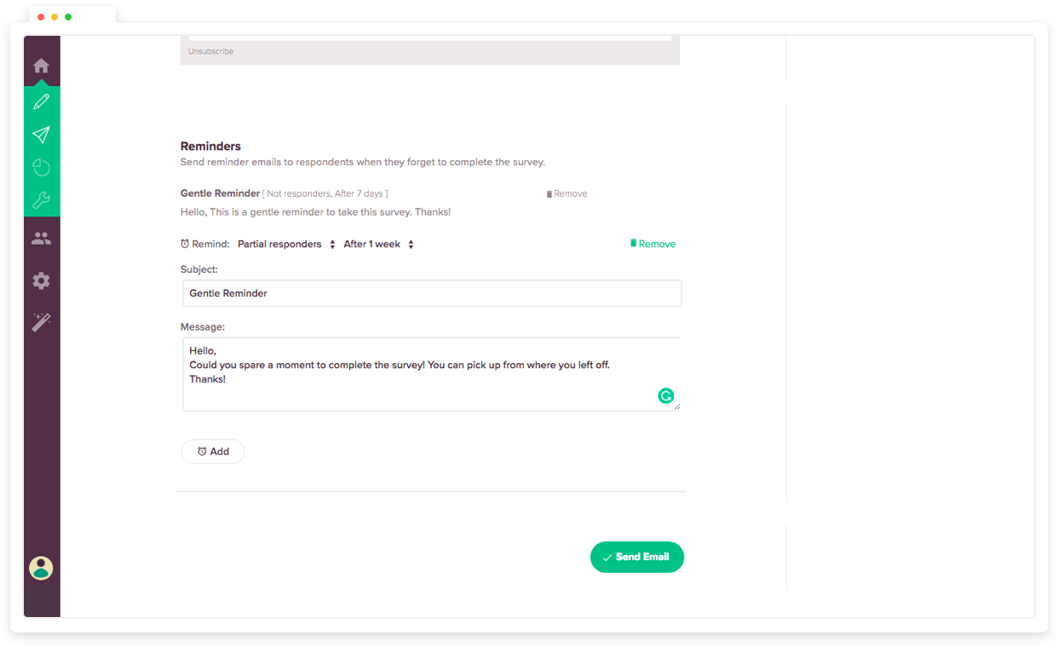The height and width of the screenshot is (646, 1058).
Task: Select the wrench tools icon in sidebar
Action: click(41, 200)
